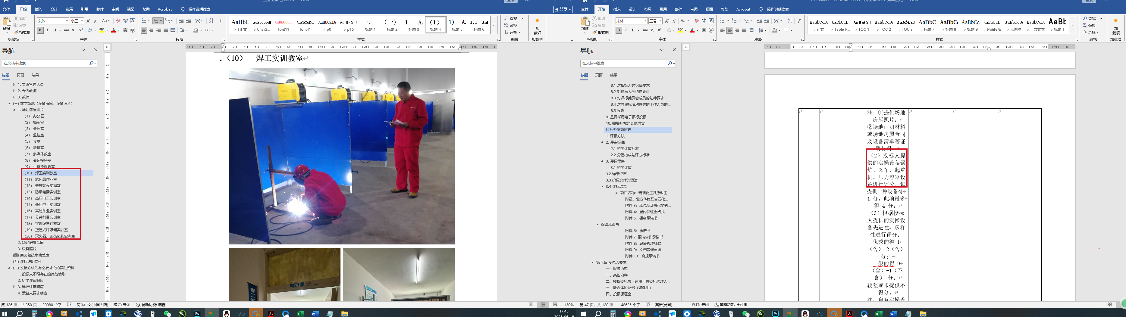The height and width of the screenshot is (317, 1126).
Task: Collapse 第五章 发包人要求 heading in right navigation
Action: tap(593, 263)
